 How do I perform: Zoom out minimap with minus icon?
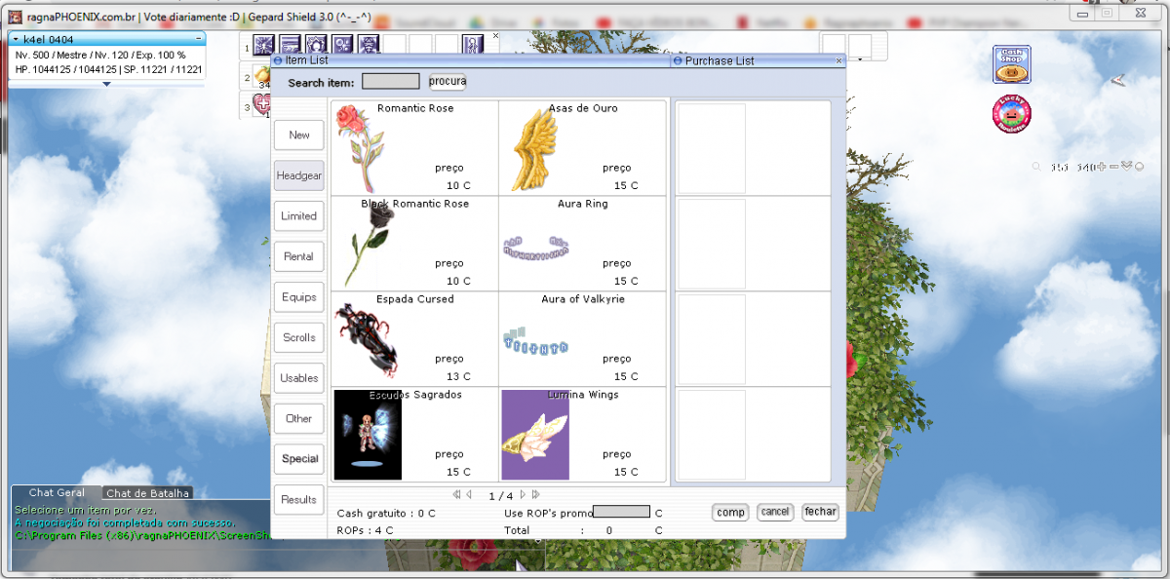point(1113,167)
